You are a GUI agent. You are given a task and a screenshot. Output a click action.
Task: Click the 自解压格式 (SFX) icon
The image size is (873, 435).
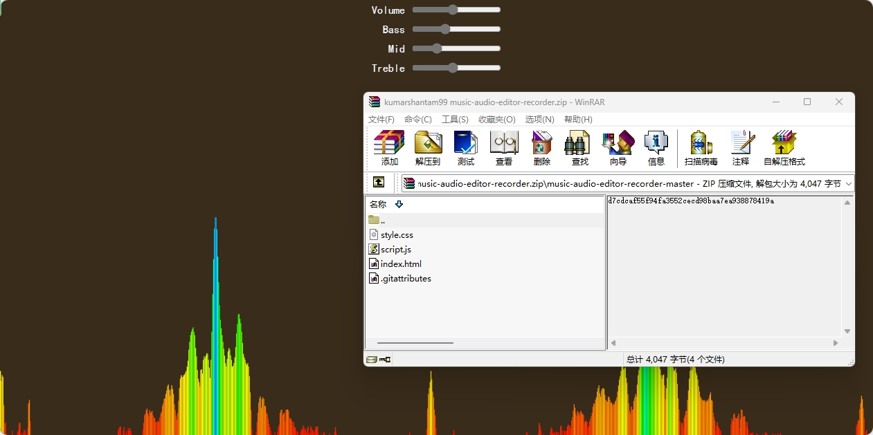tap(784, 142)
